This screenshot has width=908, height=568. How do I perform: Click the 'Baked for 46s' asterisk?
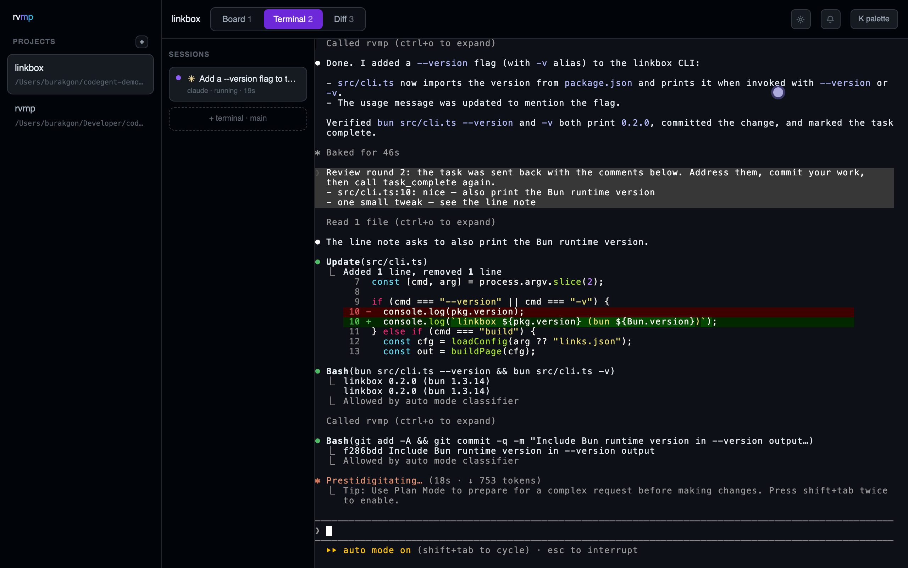(318, 153)
